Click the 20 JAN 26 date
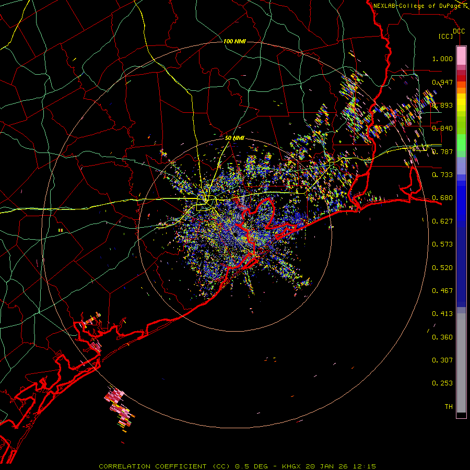This screenshot has height=470, width=470. point(327,466)
